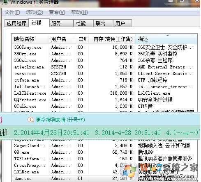Click description Client Server Runtim...
The height and width of the screenshot is (182, 201).
(166, 73)
